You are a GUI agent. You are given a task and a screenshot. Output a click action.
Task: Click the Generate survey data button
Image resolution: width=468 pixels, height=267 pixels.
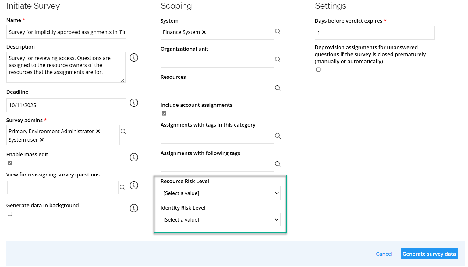click(x=429, y=254)
